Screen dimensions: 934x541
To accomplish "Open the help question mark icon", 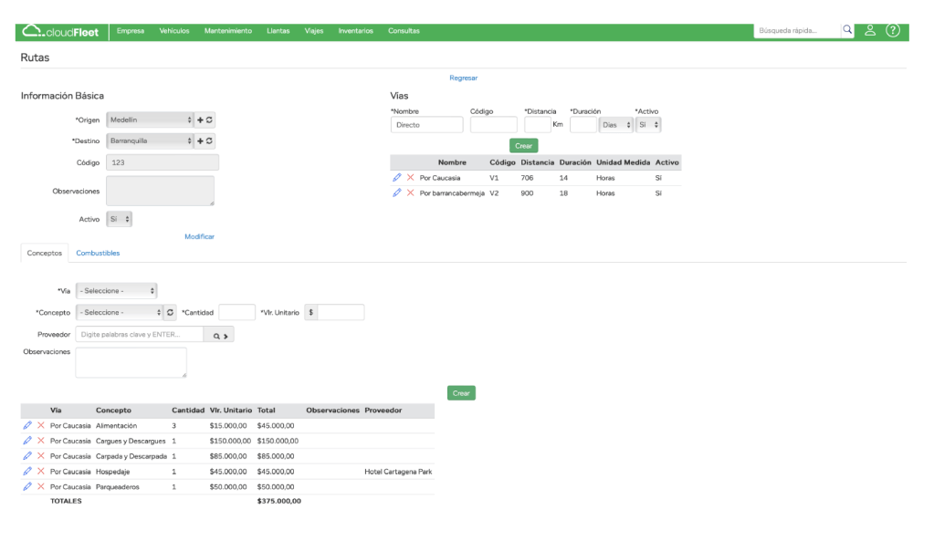I will 893,30.
